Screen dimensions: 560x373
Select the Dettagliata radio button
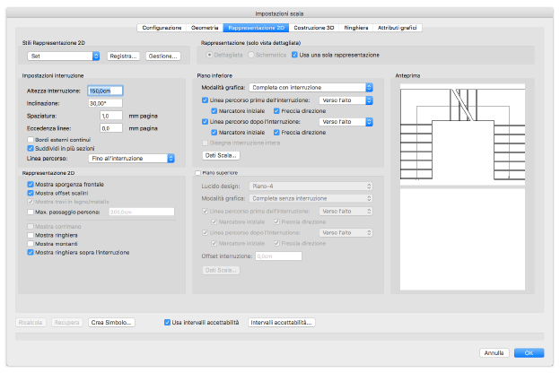(x=210, y=55)
